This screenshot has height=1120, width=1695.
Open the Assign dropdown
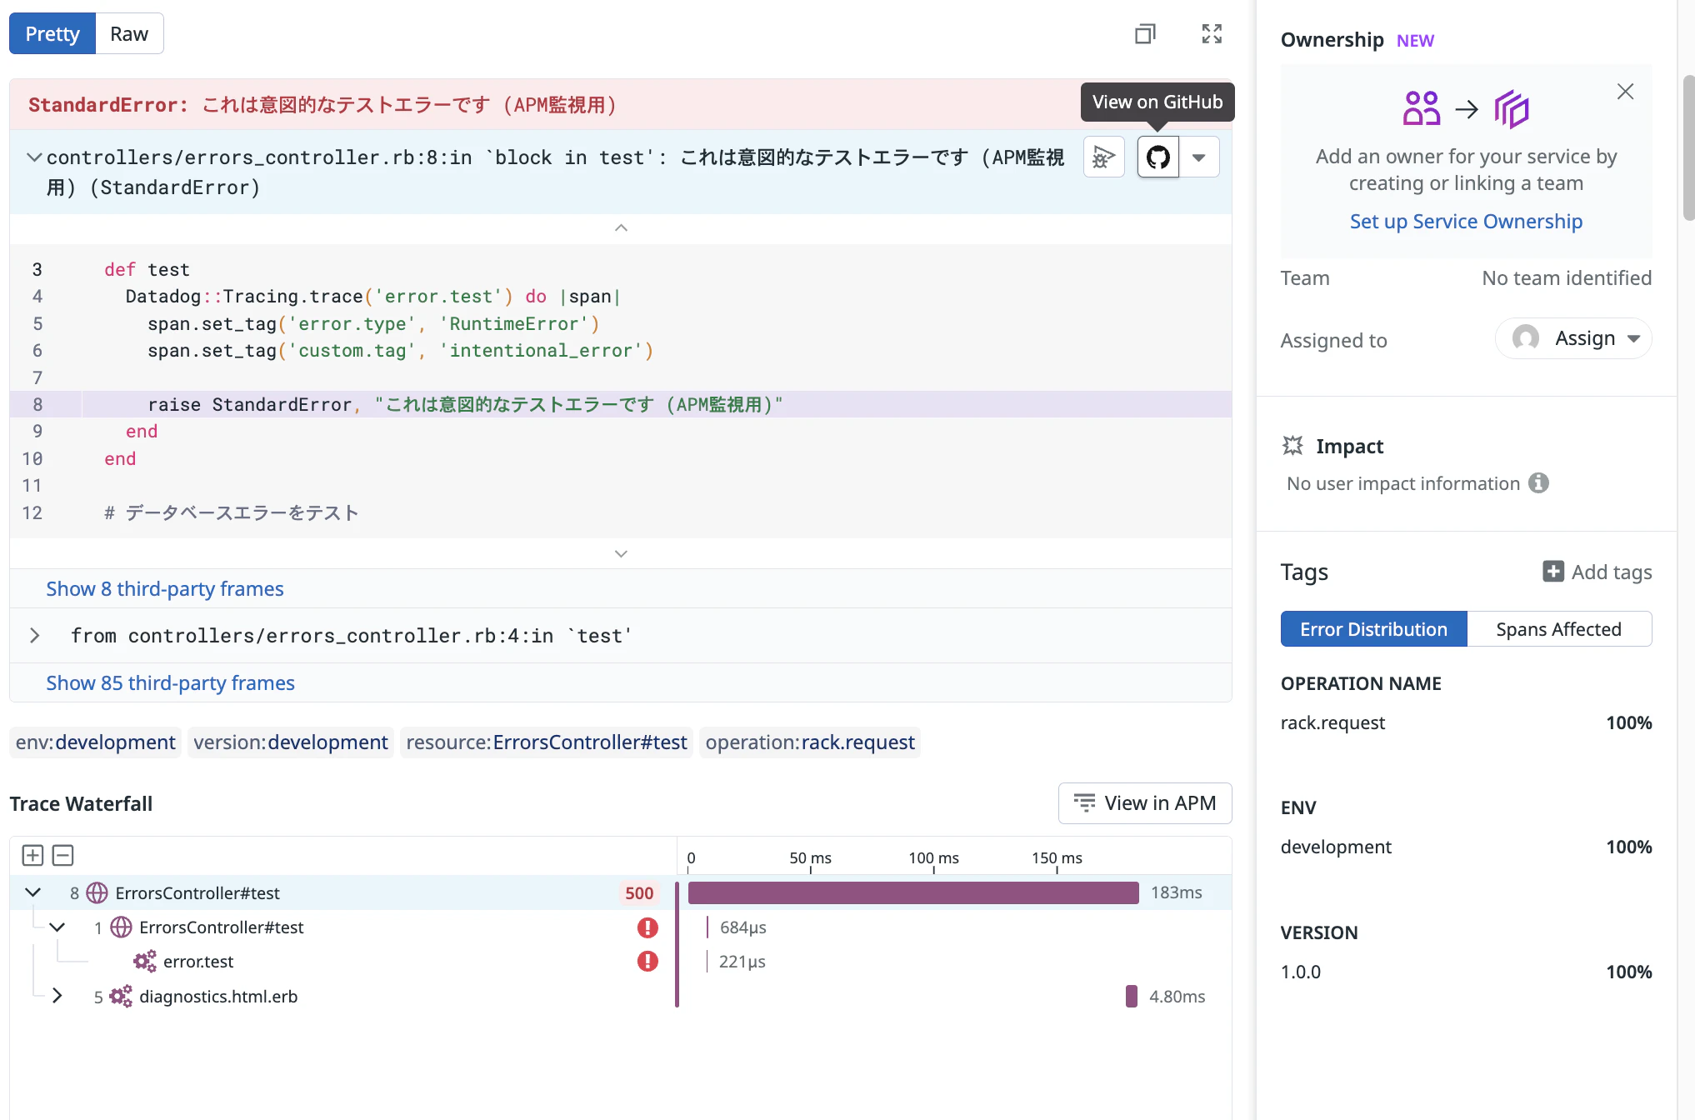pyautogui.click(x=1573, y=338)
